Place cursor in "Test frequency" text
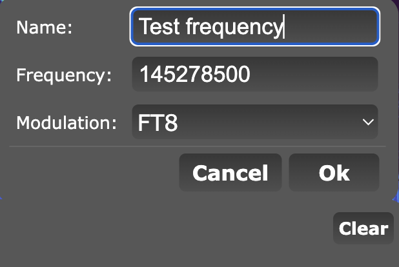Screen dimensions: 399x267 pos(211,27)
